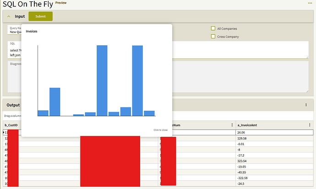
Task: Sort by the b_CustID column header
Action: [11, 125]
